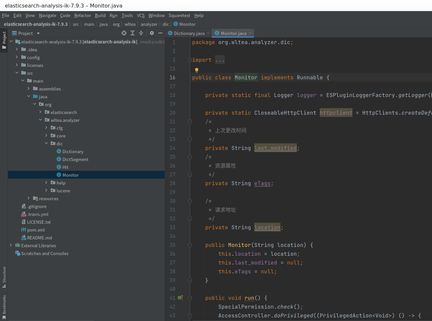Collapse the src folder
Image resolution: width=432 pixels, height=321 pixels.
coord(17,73)
